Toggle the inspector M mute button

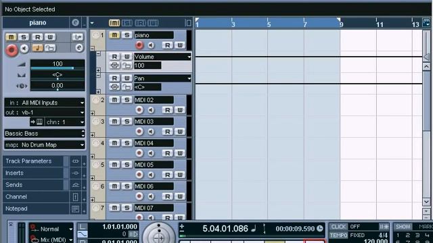pos(11,37)
